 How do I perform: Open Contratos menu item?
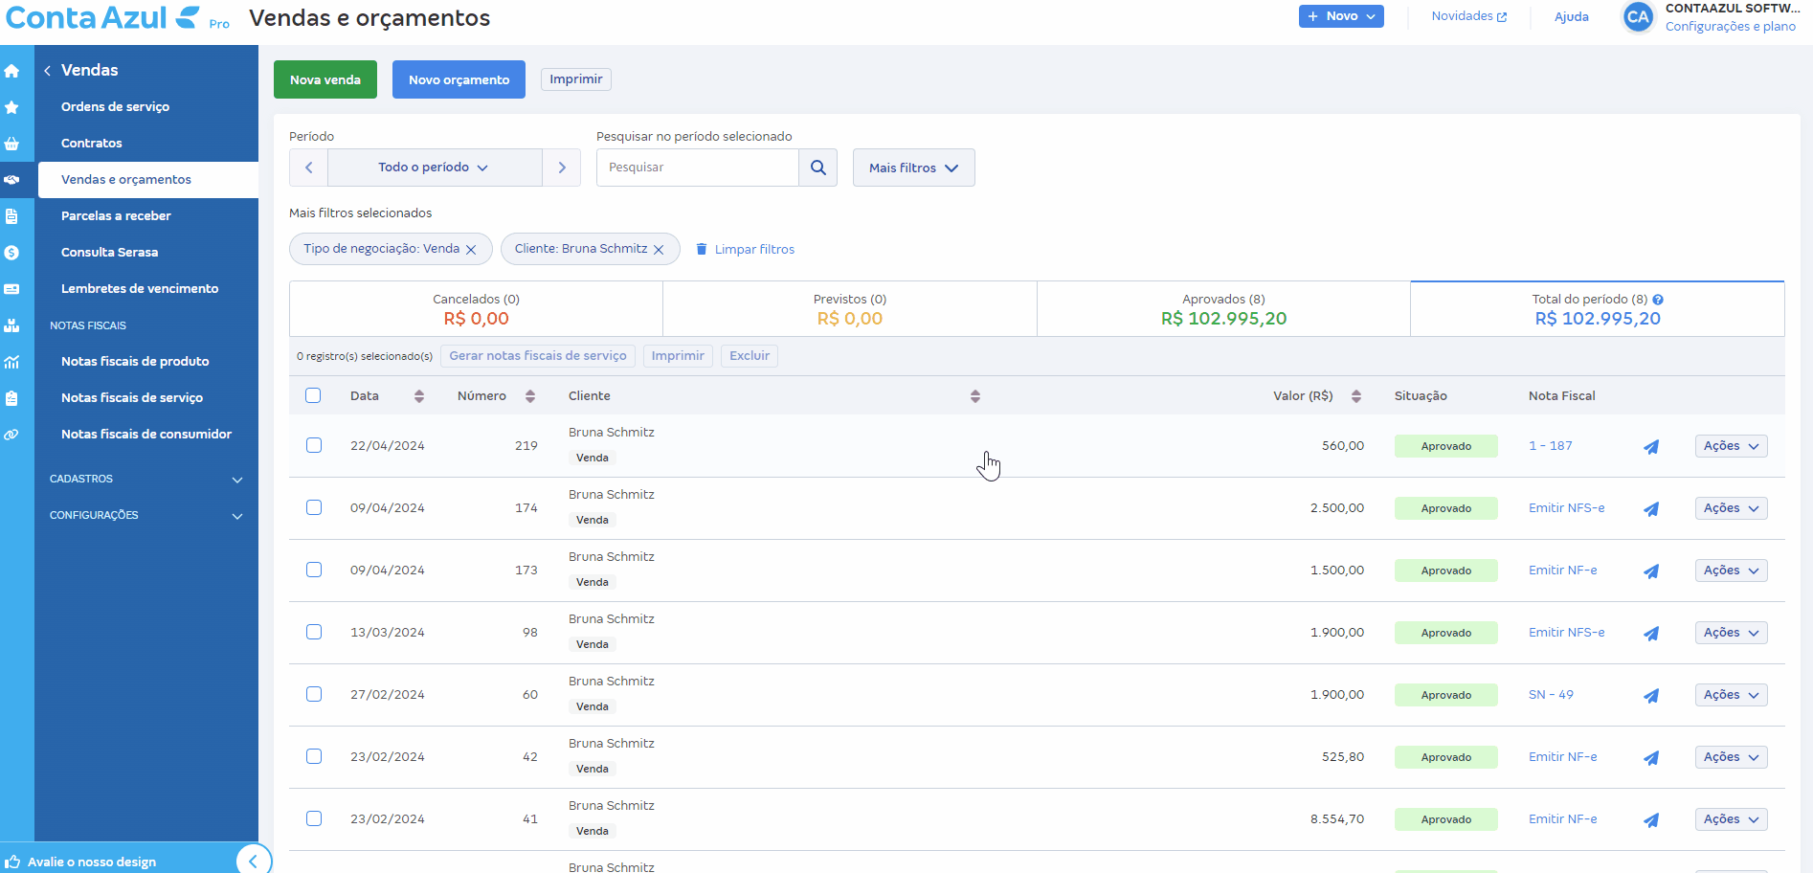pos(92,144)
